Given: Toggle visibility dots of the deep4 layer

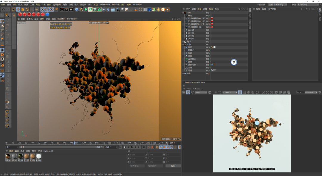Looking at the screenshot, I should point(208,30).
